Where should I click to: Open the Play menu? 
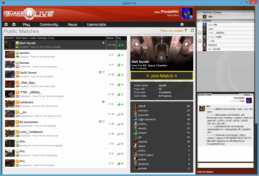(x=26, y=24)
